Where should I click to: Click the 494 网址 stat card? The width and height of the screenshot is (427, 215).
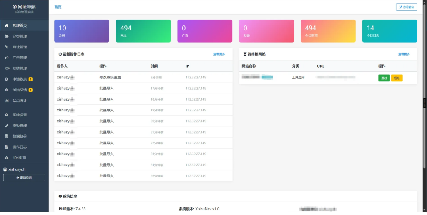pyautogui.click(x=143, y=31)
